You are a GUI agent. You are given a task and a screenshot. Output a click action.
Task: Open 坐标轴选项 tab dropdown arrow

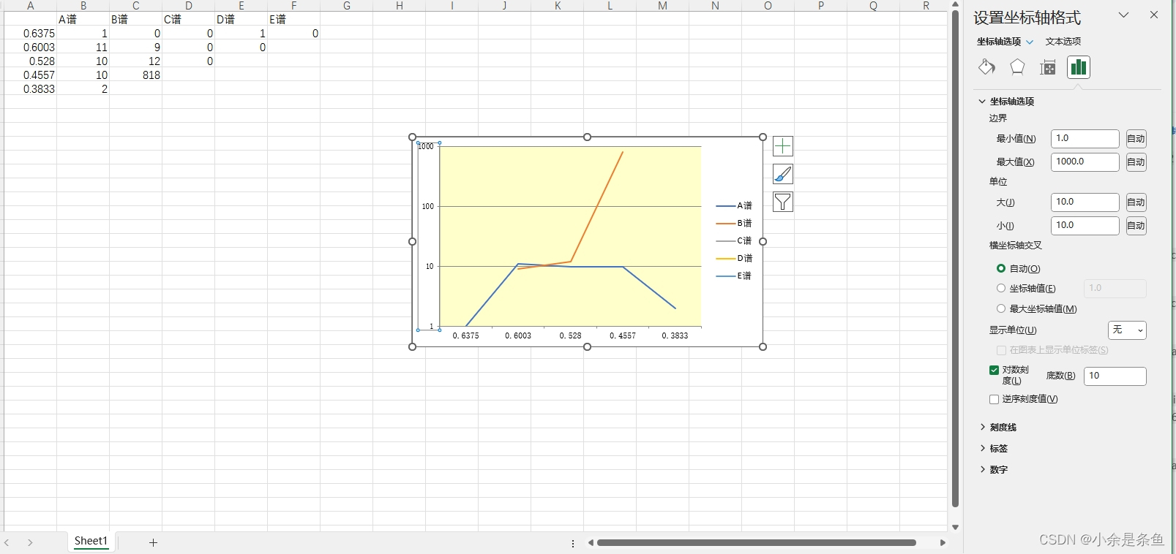tap(1030, 42)
